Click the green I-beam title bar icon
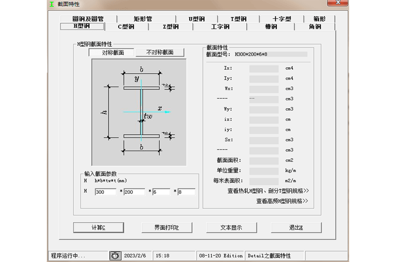394x262 pixels. click(52, 4)
